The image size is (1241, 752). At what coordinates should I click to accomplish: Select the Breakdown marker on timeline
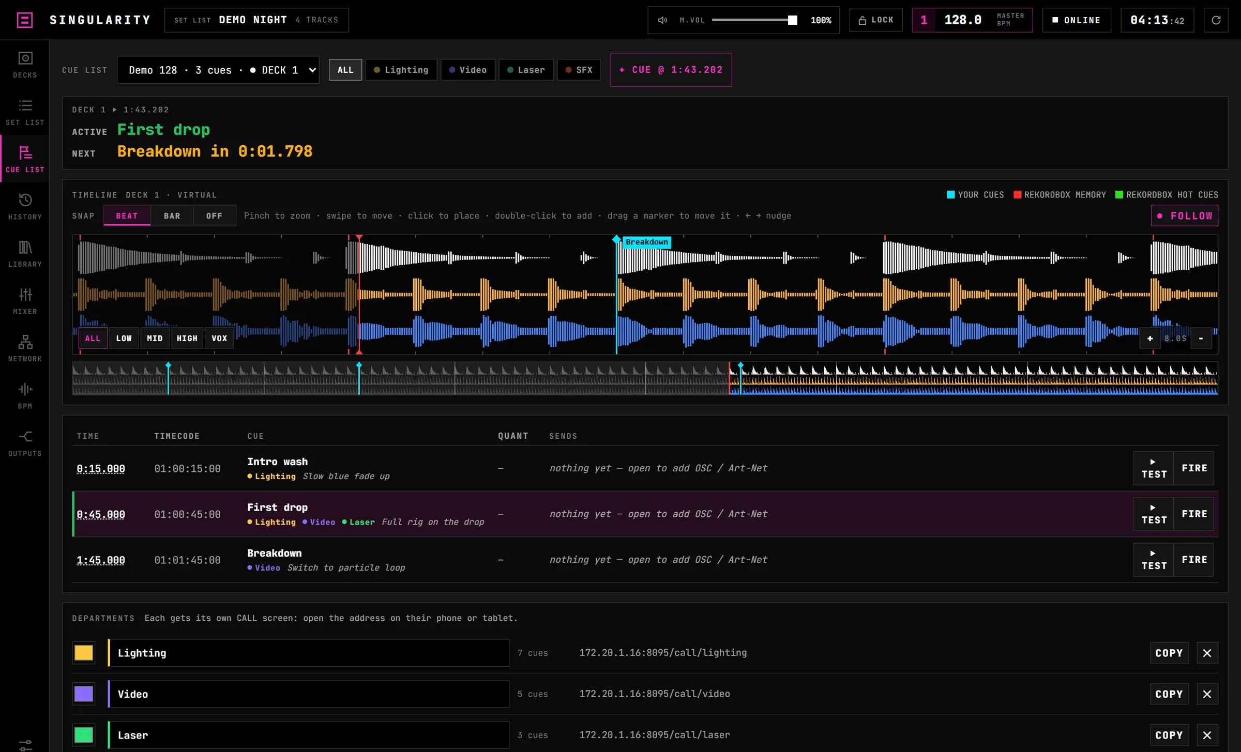[x=646, y=242]
